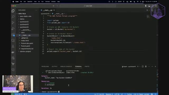Click the new terminal plus icon
Screen dimensions: 169x95
coord(138,66)
